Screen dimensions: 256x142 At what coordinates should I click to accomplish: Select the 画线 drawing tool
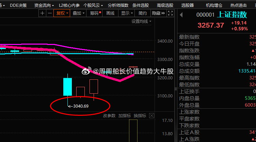point(110,13)
